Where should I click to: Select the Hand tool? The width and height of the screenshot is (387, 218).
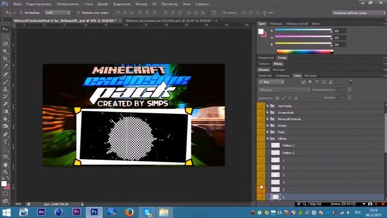pos(5,165)
